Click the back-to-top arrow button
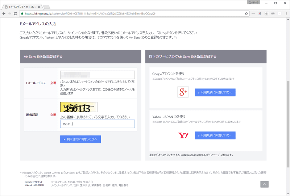The image size is (290, 196). click(265, 184)
